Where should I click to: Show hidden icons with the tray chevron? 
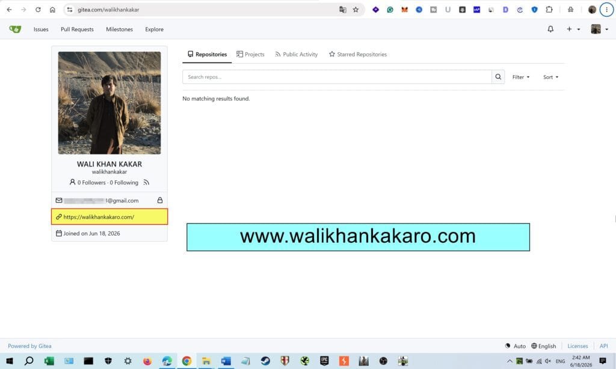(x=510, y=361)
